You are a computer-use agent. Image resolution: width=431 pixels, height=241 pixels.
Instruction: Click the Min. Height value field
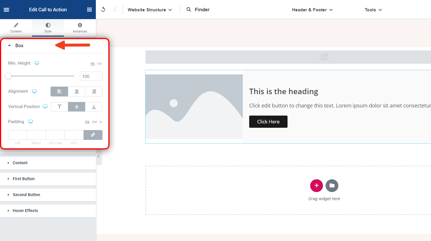point(91,76)
